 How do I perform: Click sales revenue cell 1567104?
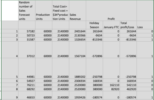click(x=78, y=50)
